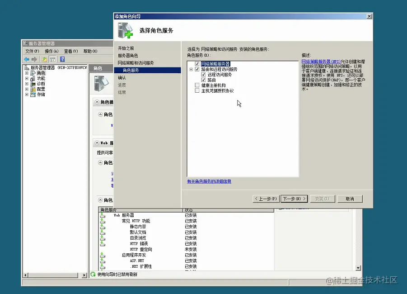The height and width of the screenshot is (294, 407).
Task: Click the export list folder icon in toolbar
Action: coord(45,60)
